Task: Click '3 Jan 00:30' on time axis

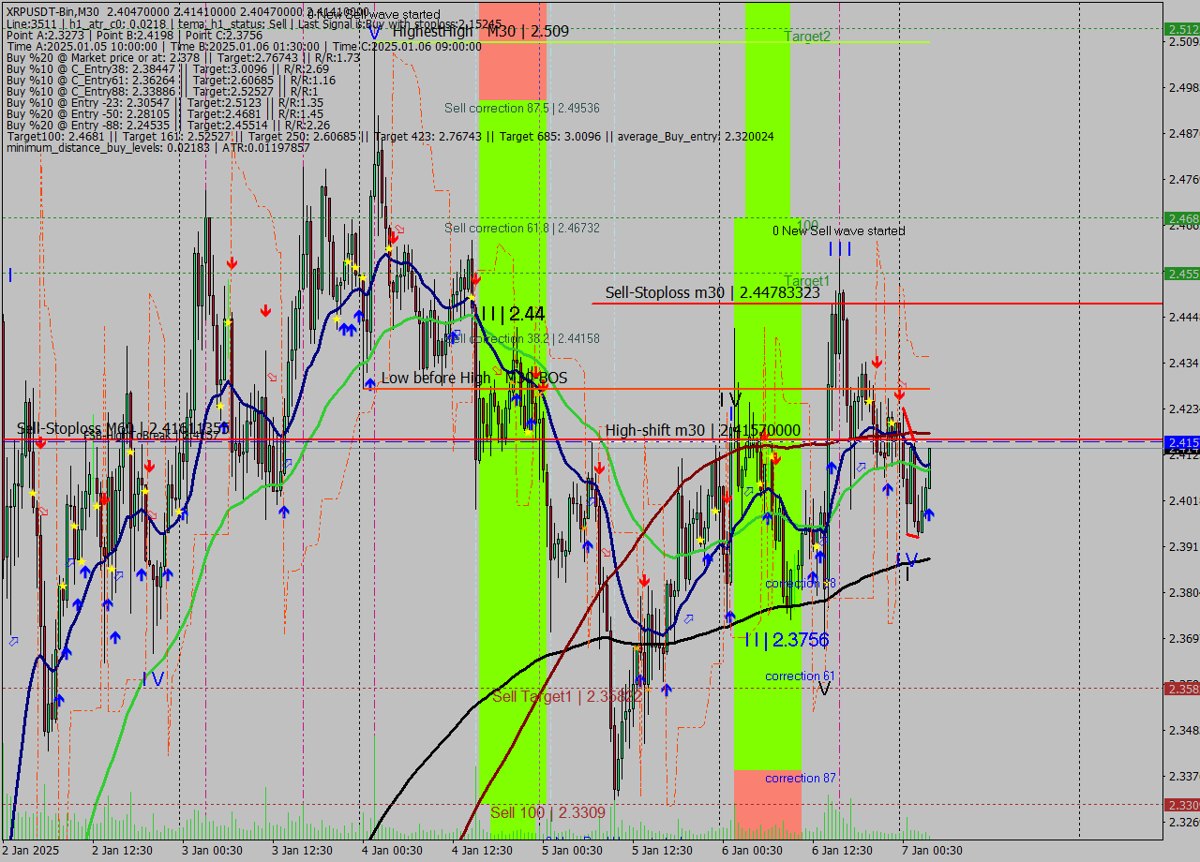Action: [x=212, y=851]
